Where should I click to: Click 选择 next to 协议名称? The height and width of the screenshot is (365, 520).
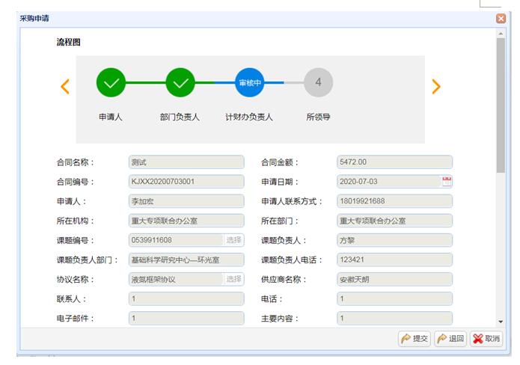pos(234,279)
